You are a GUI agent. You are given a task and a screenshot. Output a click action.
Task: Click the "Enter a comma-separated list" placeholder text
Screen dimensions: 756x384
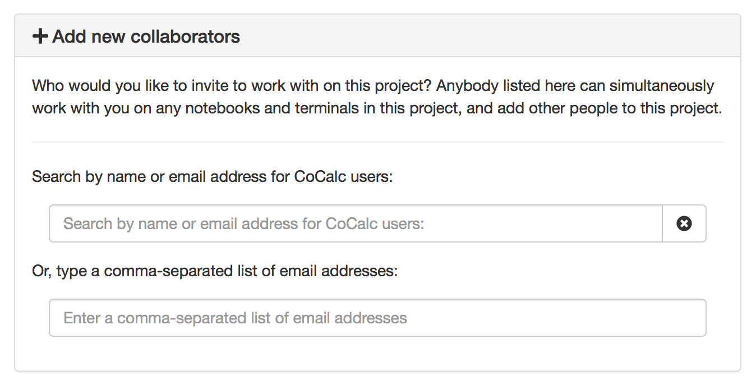pyautogui.click(x=171, y=318)
